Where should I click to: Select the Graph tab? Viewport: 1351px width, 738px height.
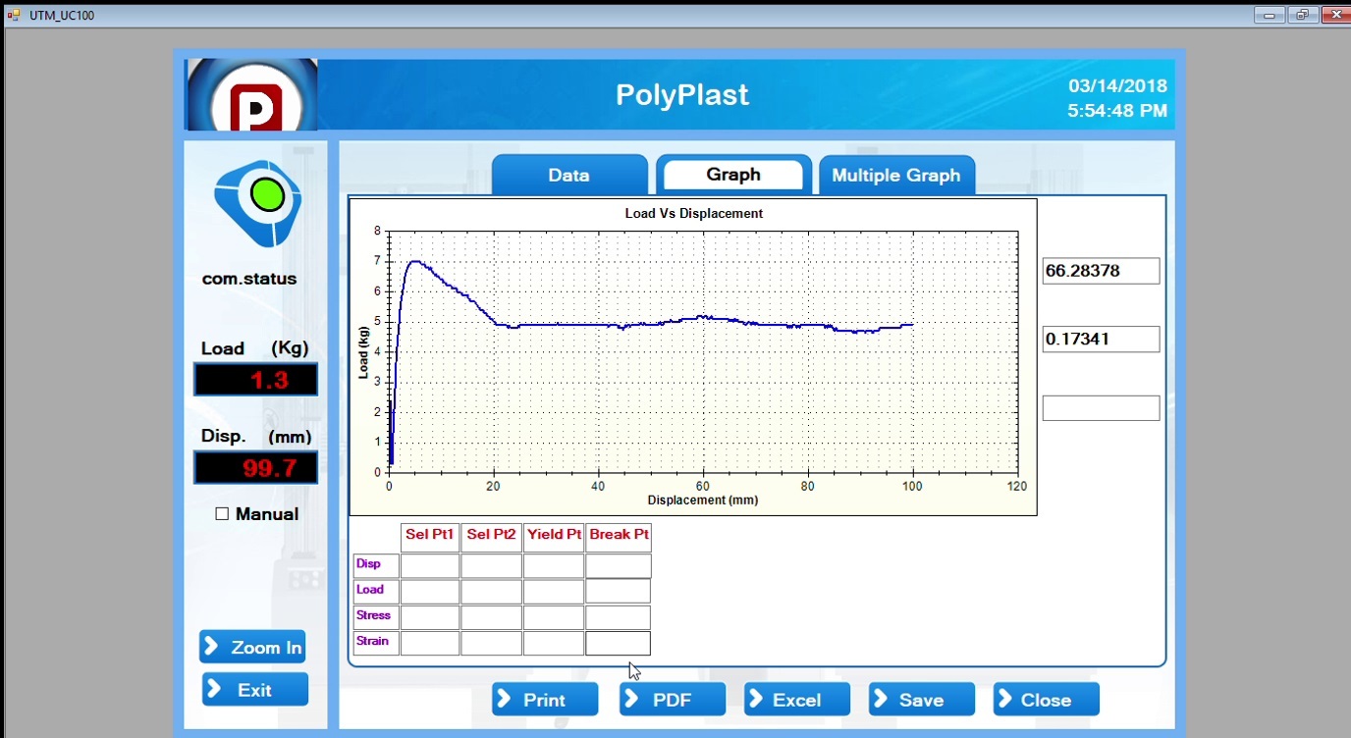(732, 175)
